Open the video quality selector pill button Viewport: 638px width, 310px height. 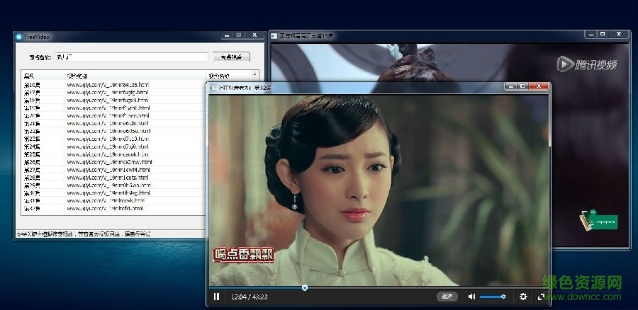447,297
